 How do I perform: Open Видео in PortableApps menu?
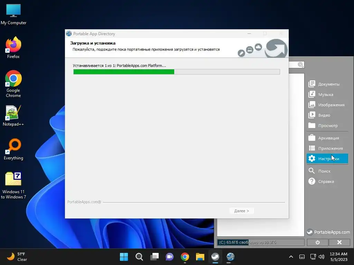pos(327,115)
